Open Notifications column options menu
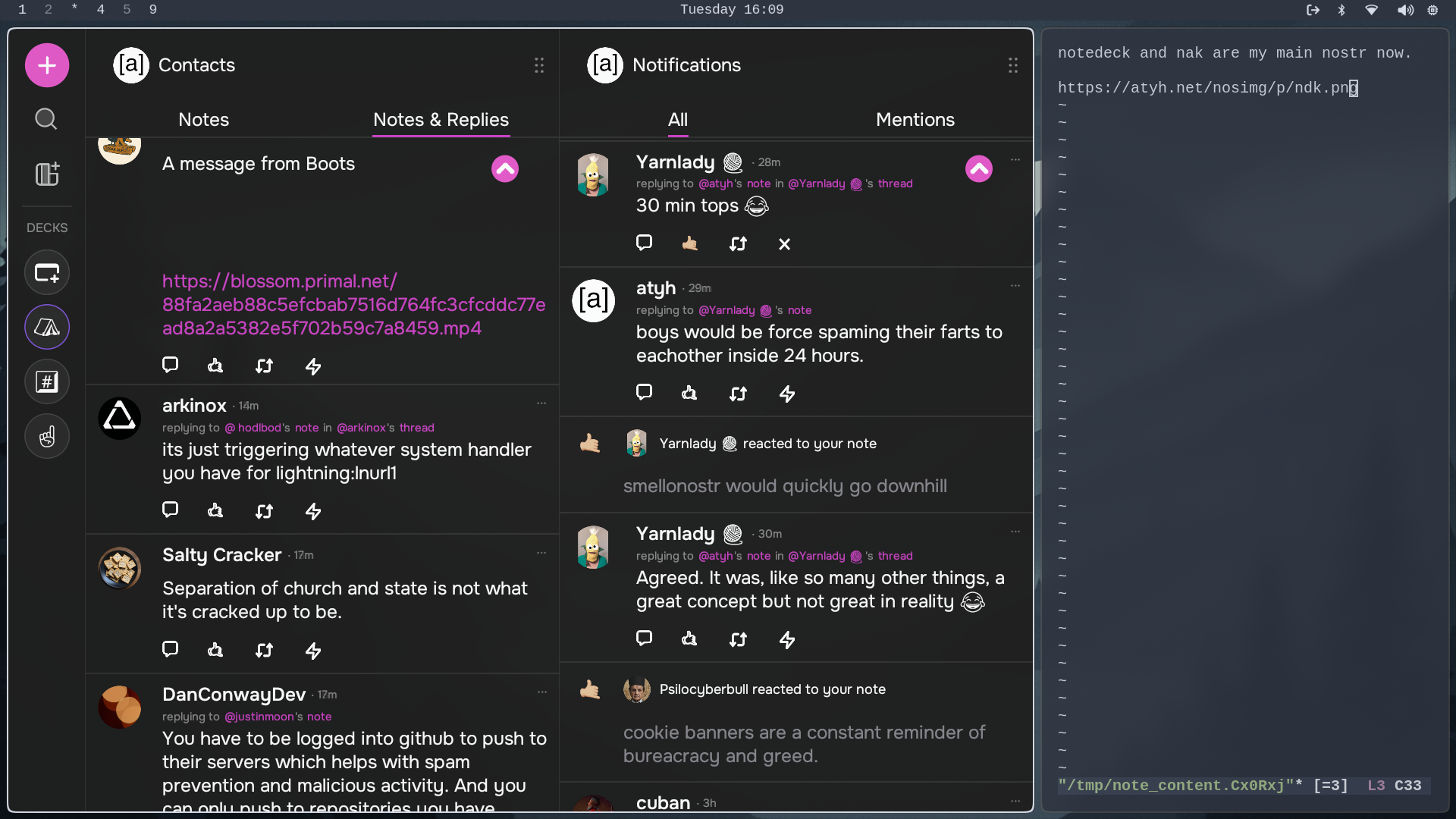 pyautogui.click(x=1013, y=65)
